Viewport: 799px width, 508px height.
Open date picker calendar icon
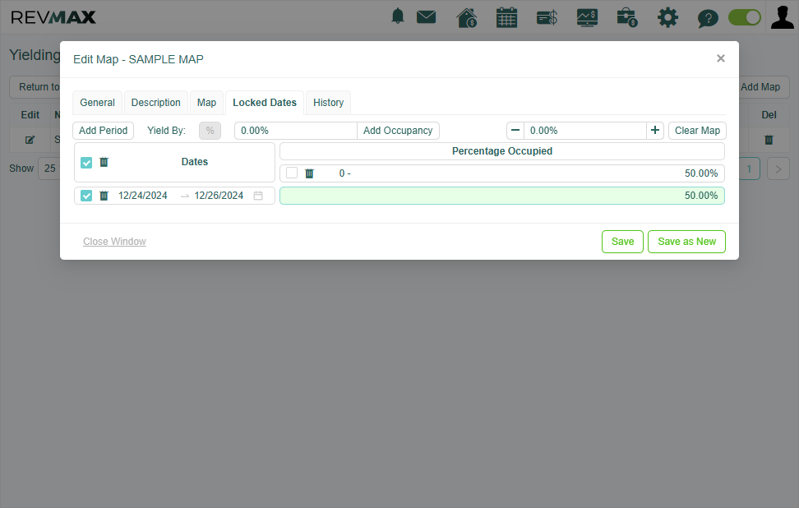(258, 196)
